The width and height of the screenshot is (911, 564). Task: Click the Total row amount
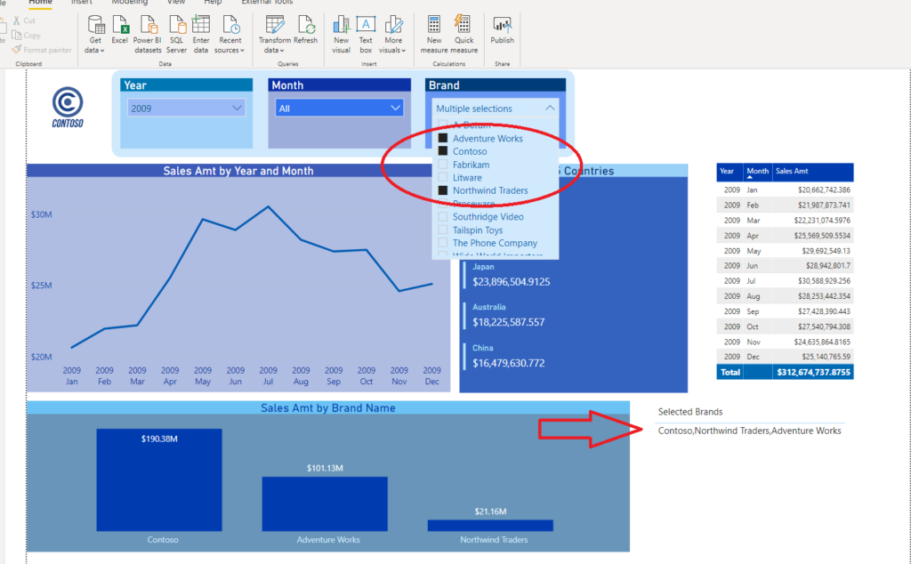point(813,373)
